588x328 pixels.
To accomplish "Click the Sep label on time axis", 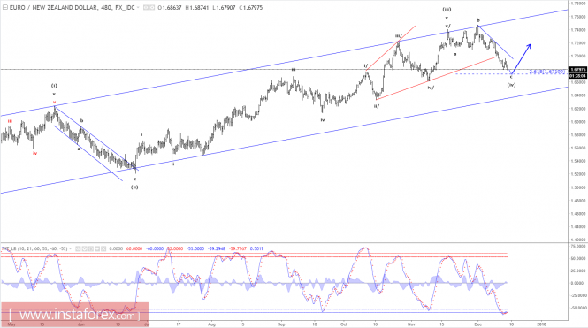I will (x=281, y=324).
